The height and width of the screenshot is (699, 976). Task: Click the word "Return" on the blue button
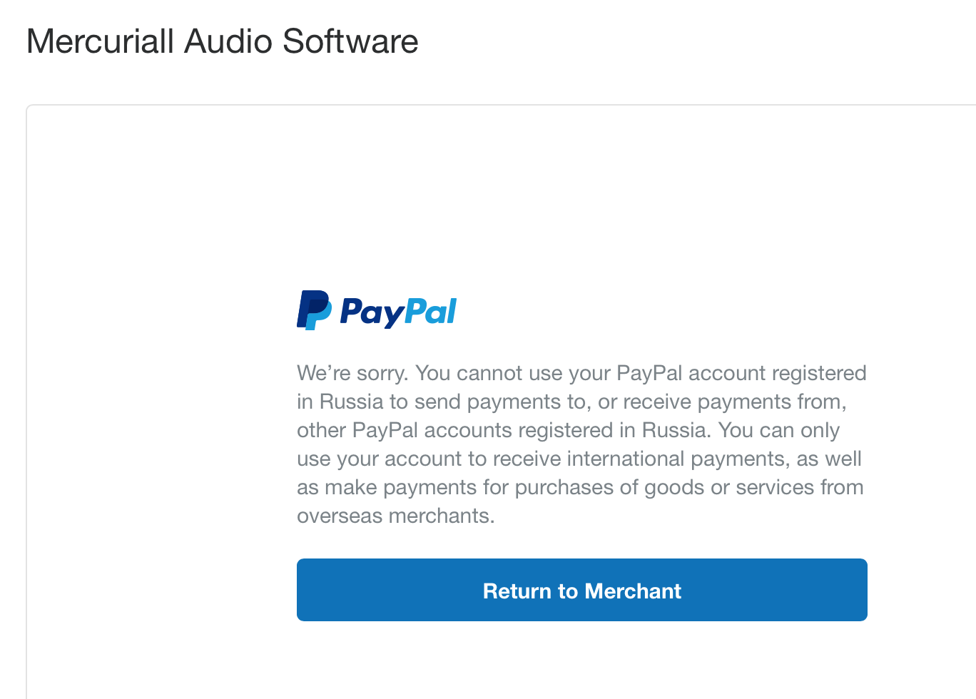click(x=517, y=591)
